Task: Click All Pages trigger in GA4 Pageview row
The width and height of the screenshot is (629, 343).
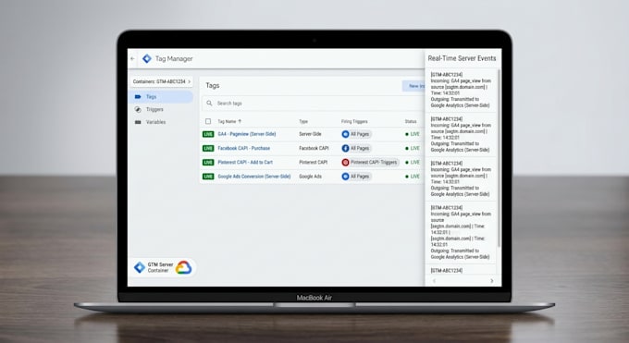Action: pyautogui.click(x=356, y=134)
